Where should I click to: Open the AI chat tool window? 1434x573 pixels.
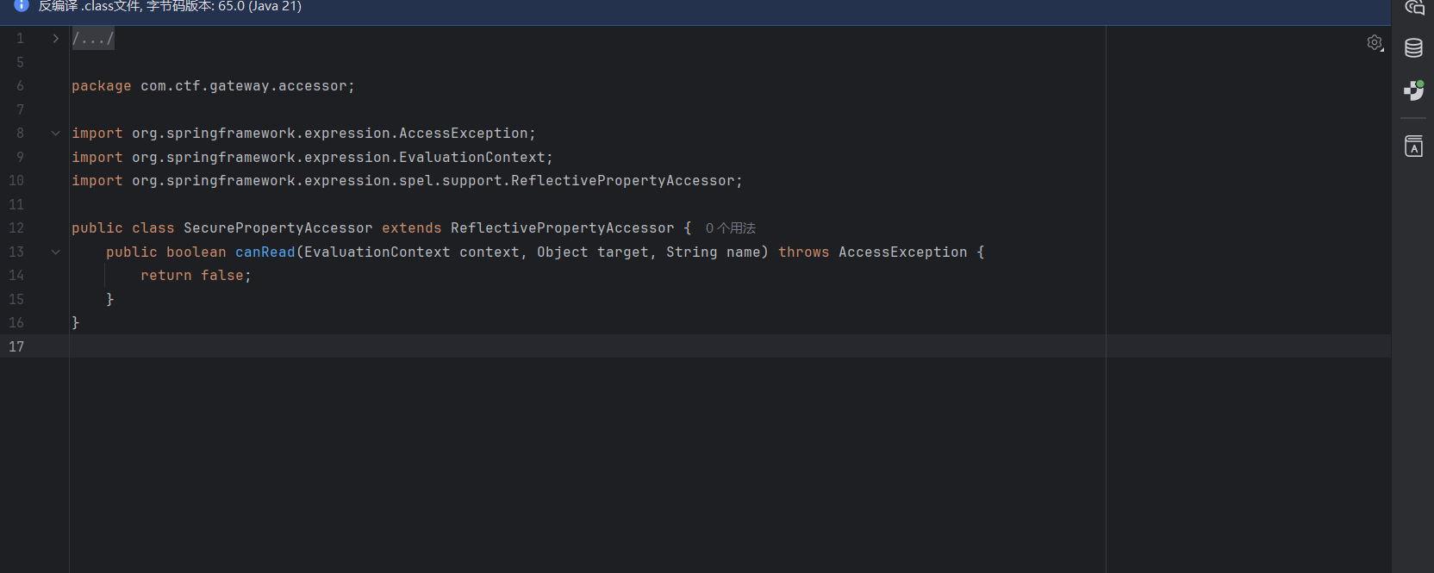tap(1413, 8)
